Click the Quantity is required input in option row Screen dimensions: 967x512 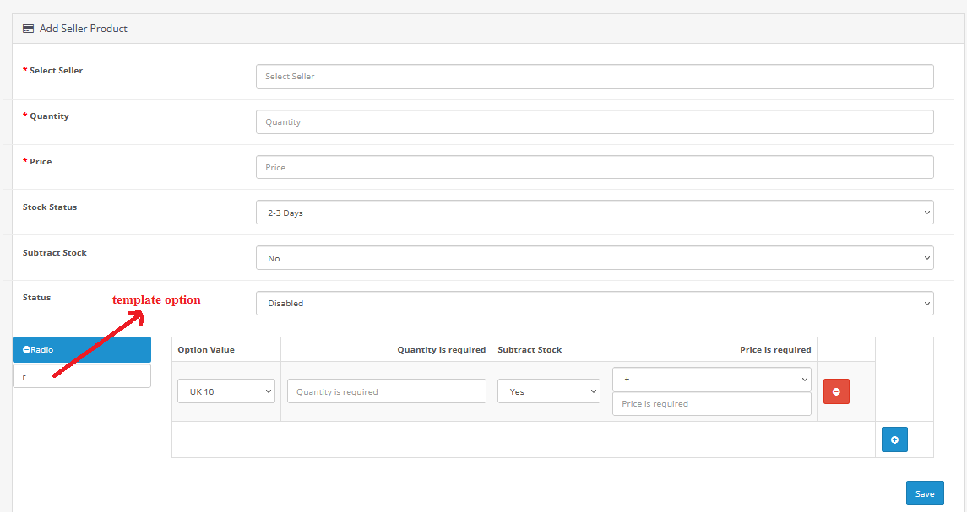point(387,391)
